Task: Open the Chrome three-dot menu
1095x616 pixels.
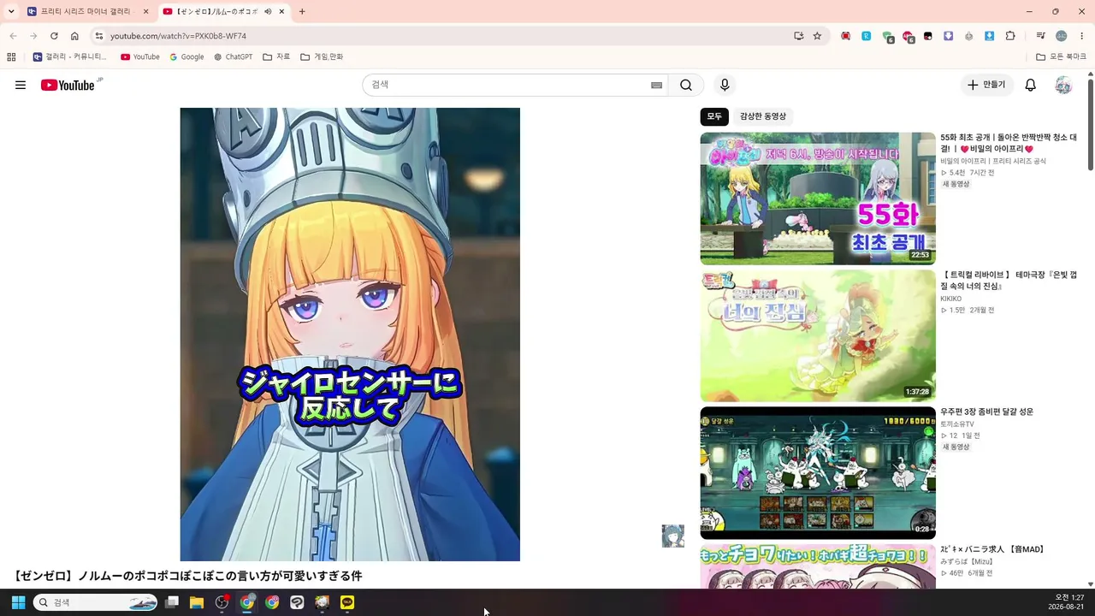Action: 1082,36
